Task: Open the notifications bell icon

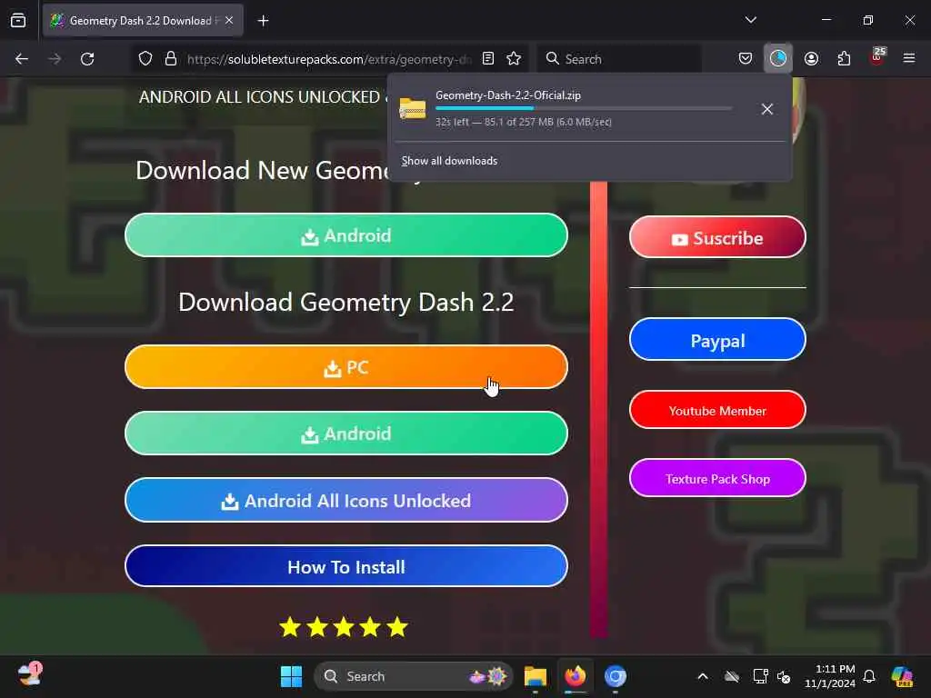Action: (869, 676)
